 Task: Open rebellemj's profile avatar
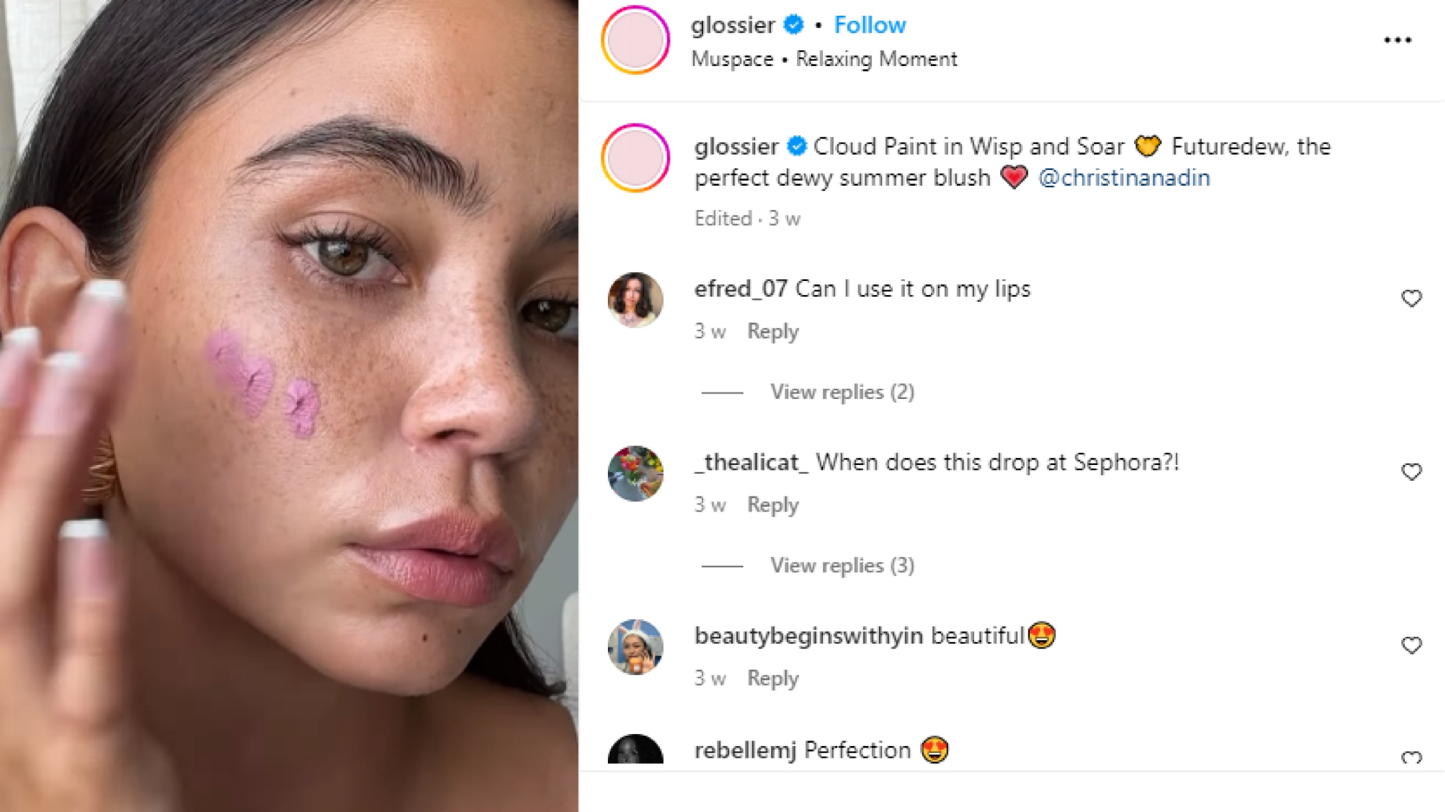pyautogui.click(x=636, y=749)
